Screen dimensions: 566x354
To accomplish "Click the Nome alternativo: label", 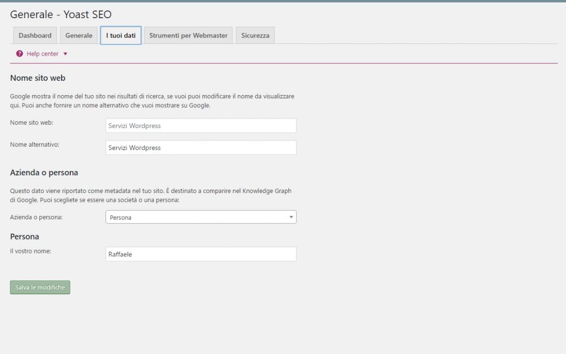I will coord(35,145).
